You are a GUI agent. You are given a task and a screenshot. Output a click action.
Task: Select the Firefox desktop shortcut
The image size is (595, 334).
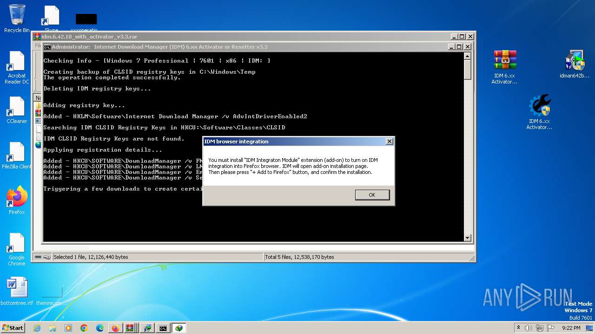(x=17, y=200)
